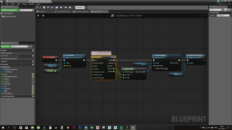Click the graph forward navigation arrow

[43, 15]
